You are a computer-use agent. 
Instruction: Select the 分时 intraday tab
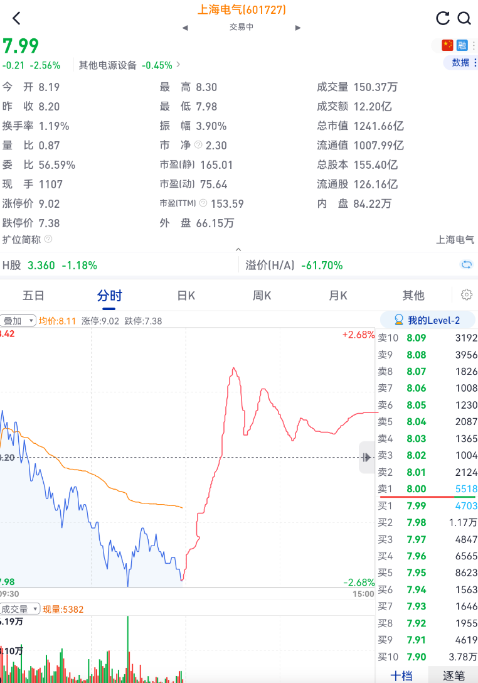[109, 296]
